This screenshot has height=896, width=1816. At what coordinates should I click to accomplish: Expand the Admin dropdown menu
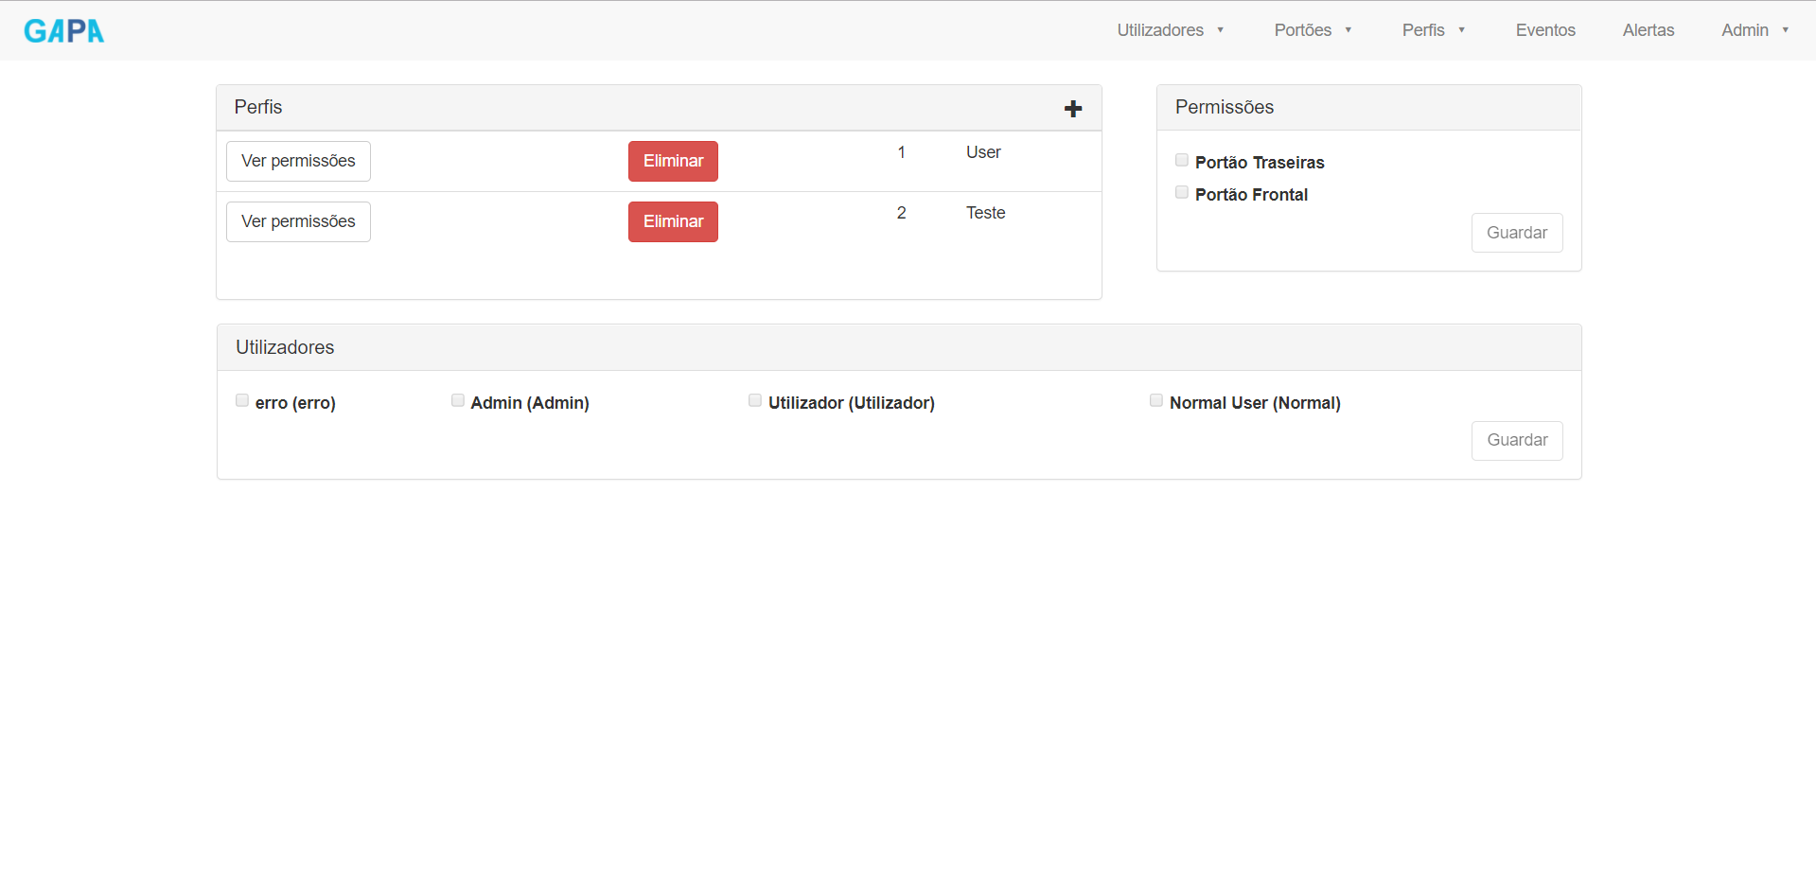pos(1755,30)
